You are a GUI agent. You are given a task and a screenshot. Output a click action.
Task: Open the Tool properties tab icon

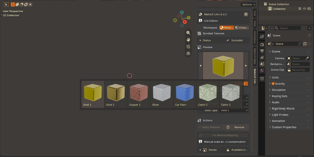click(262, 36)
